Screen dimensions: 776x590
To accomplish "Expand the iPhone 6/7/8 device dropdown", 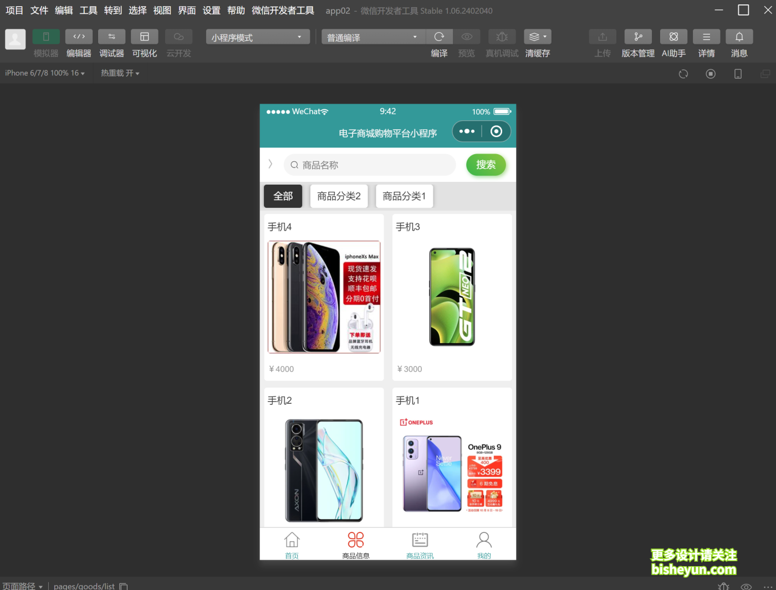I will tap(44, 73).
